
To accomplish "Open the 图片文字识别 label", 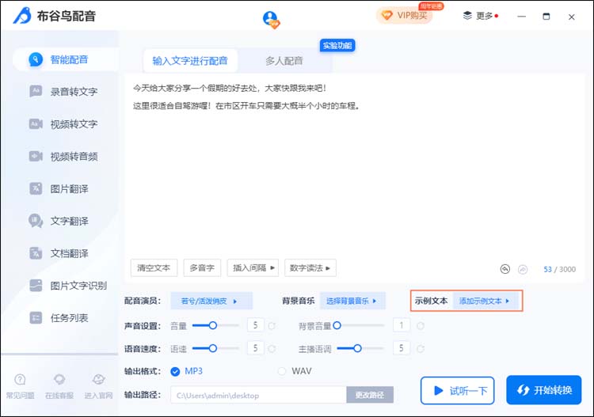I will [x=78, y=286].
